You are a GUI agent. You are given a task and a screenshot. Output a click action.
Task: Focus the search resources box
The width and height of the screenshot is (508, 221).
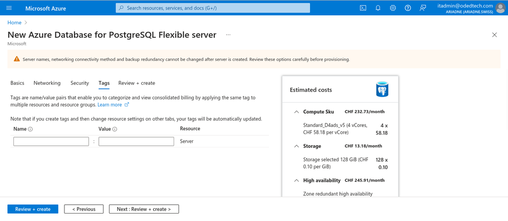click(213, 8)
